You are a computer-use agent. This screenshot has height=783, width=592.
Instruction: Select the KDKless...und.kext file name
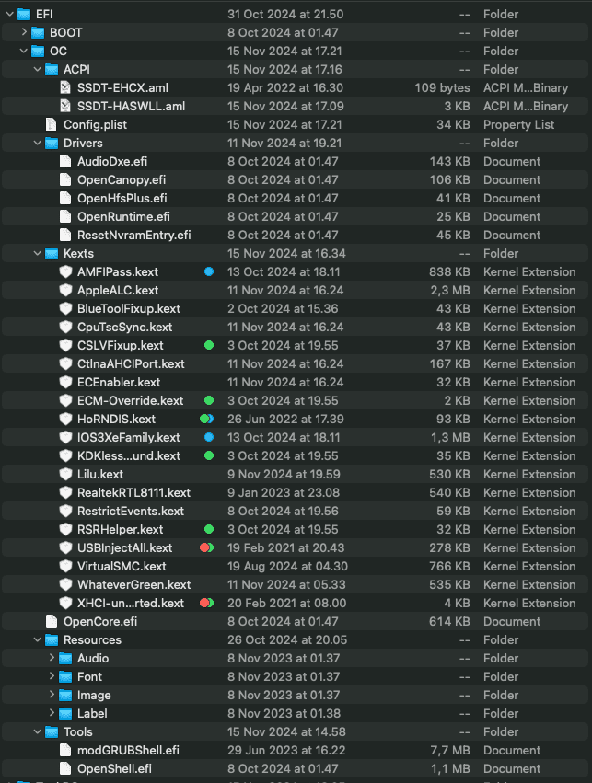(128, 456)
